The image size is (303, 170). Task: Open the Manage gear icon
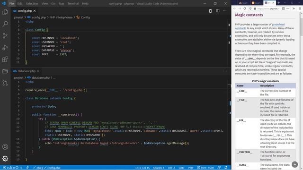click(5, 159)
